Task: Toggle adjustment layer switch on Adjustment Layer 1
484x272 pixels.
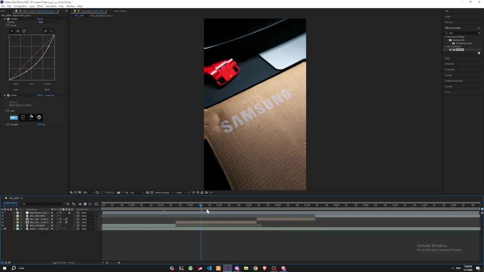Action: (x=69, y=213)
